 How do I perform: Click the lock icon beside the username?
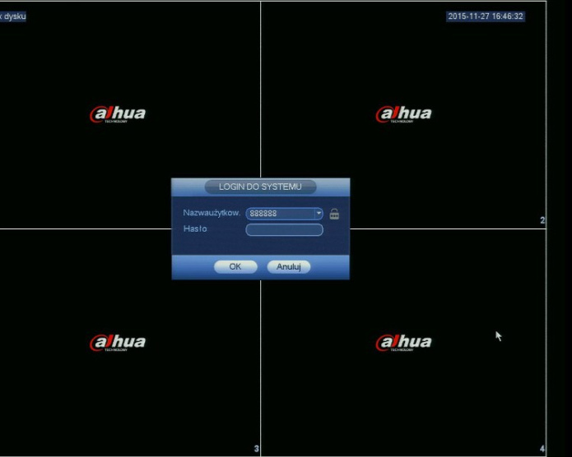[x=334, y=214]
